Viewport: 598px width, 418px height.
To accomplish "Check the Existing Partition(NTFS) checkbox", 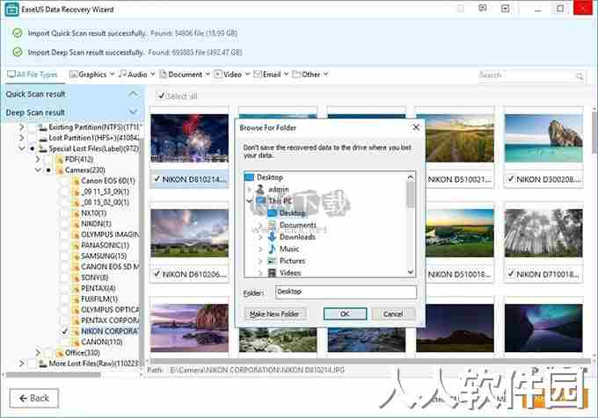I will [x=33, y=127].
